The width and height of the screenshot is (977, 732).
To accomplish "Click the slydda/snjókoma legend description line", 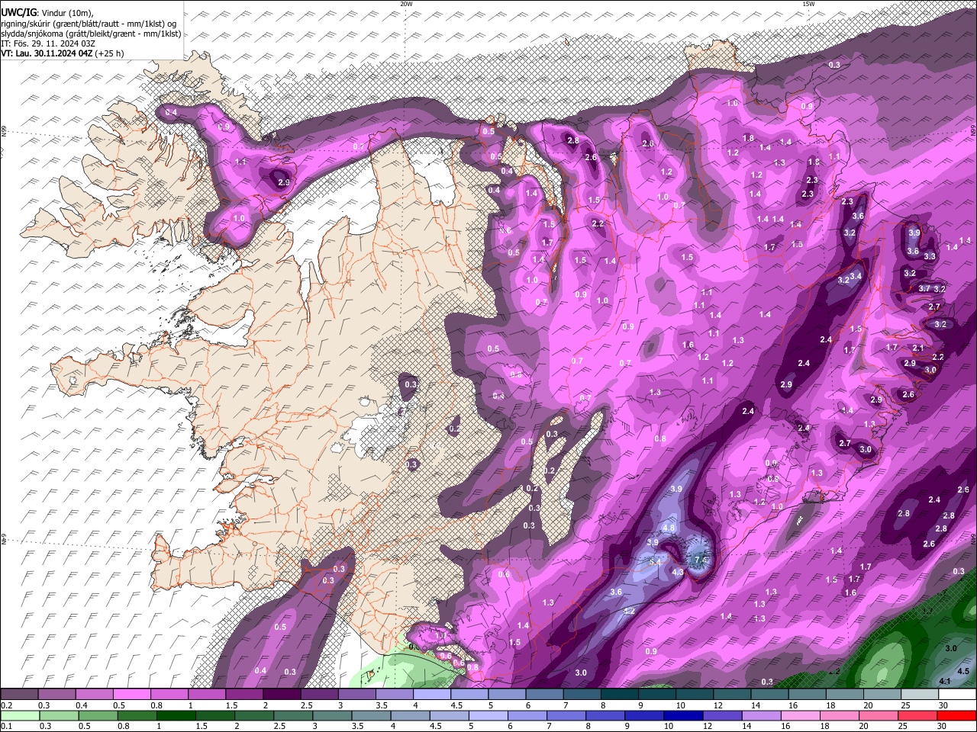I will coord(90,34).
